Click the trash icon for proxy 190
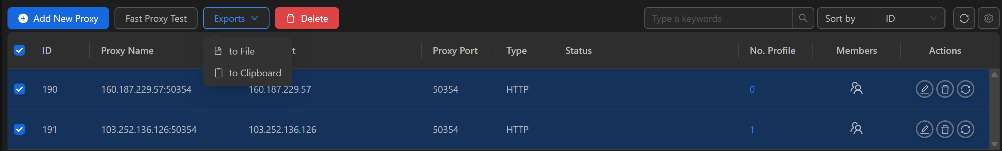1002x151 pixels. click(945, 89)
